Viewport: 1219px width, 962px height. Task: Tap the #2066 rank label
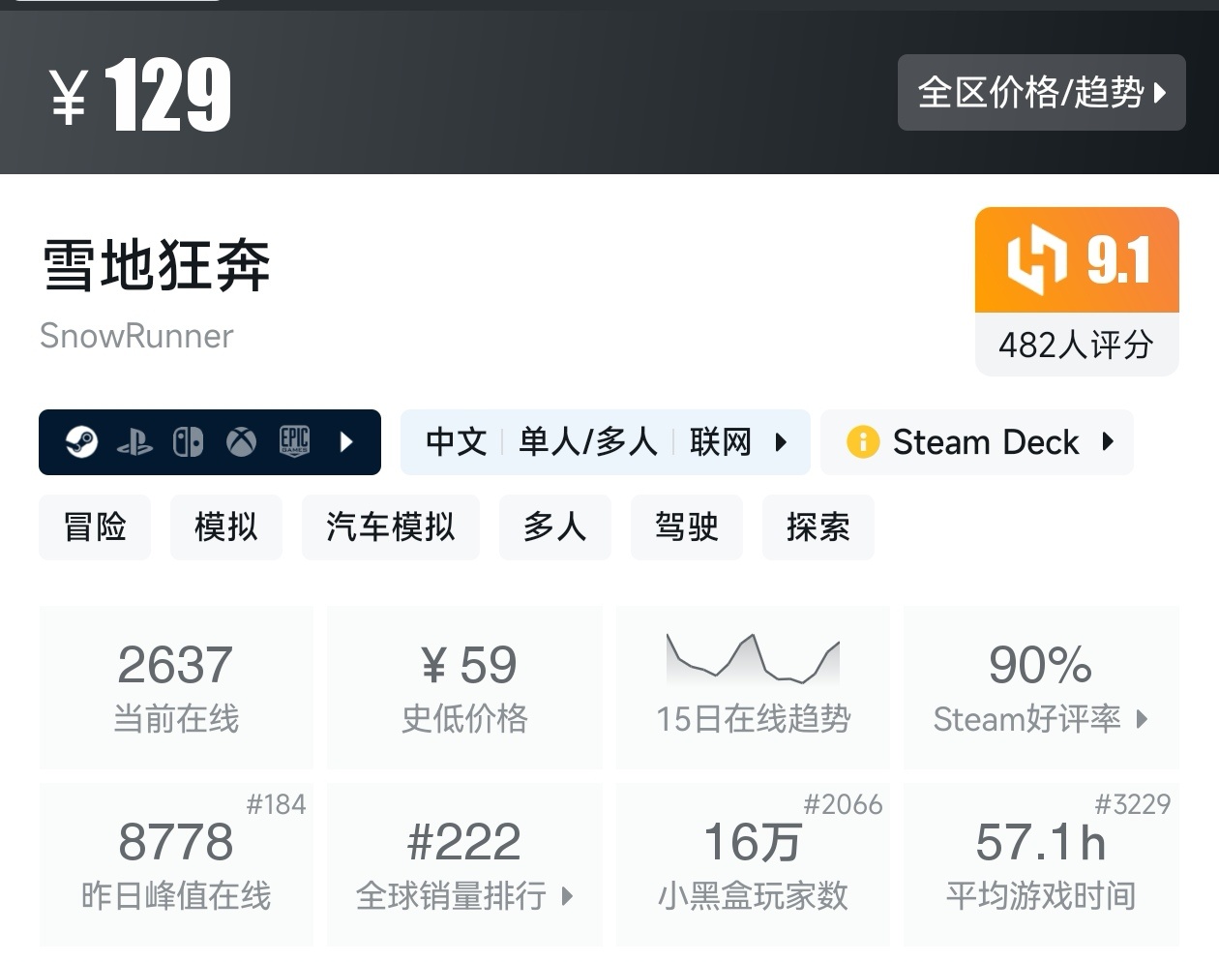click(843, 804)
